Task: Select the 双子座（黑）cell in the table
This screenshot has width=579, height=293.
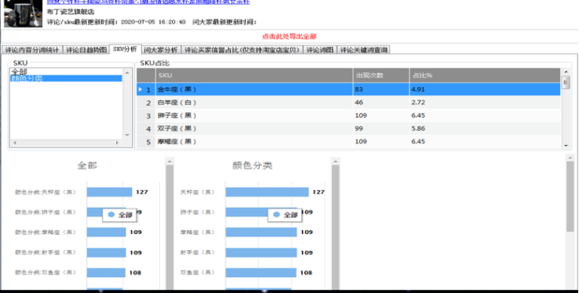Action: point(254,128)
